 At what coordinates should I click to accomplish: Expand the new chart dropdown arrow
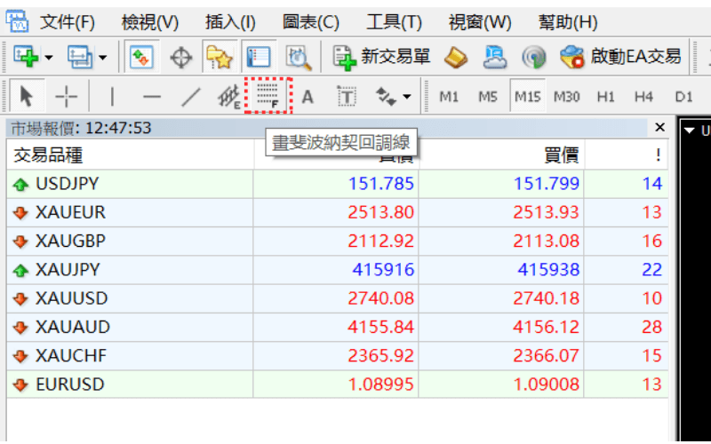pos(48,59)
